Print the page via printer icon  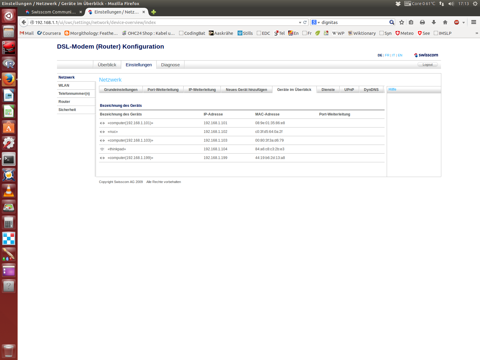coord(422,22)
